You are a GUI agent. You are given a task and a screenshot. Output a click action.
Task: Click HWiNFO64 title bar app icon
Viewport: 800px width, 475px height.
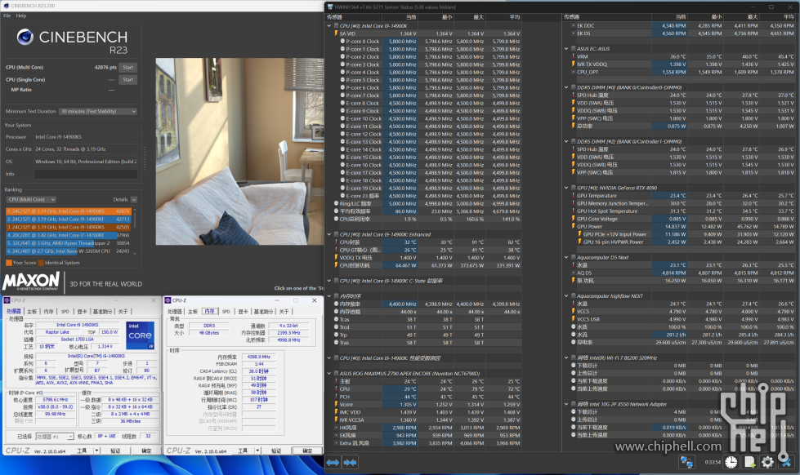pos(330,7)
